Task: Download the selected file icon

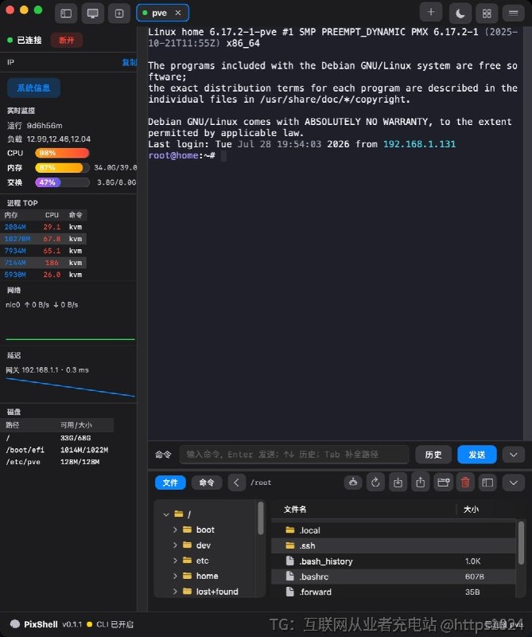Action: [x=398, y=483]
